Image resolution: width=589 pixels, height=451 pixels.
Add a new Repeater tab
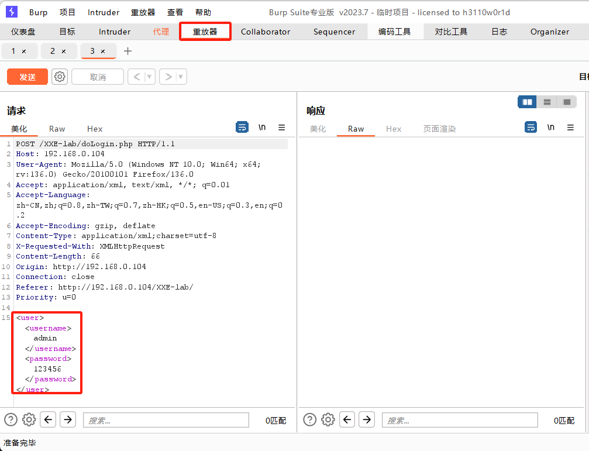pyautogui.click(x=128, y=51)
